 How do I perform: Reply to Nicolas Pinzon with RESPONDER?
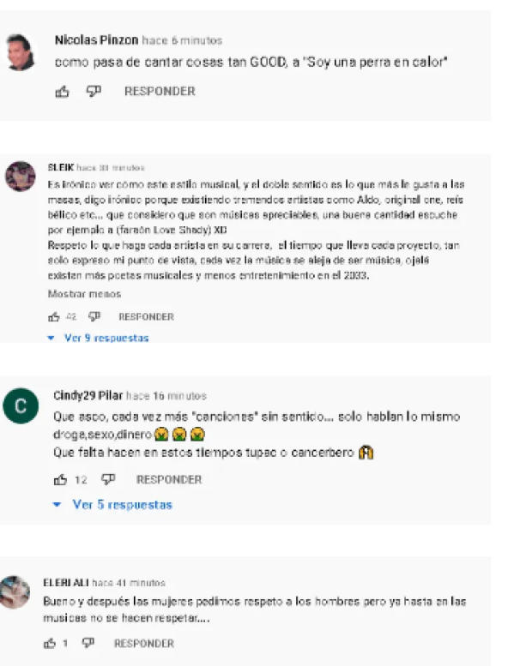[160, 92]
